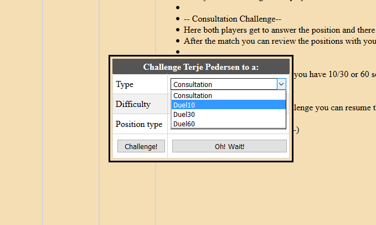This screenshot has width=376, height=225.
Task: Click the 'Here both players get to answer' line
Action: 280,30
